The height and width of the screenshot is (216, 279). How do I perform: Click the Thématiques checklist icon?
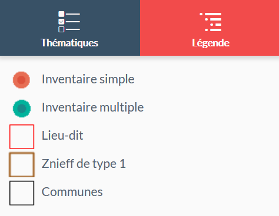pos(69,22)
